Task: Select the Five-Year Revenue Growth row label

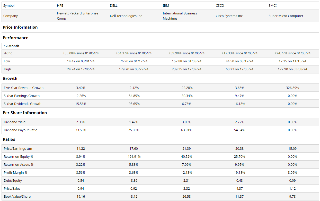Action: [x=24, y=88]
